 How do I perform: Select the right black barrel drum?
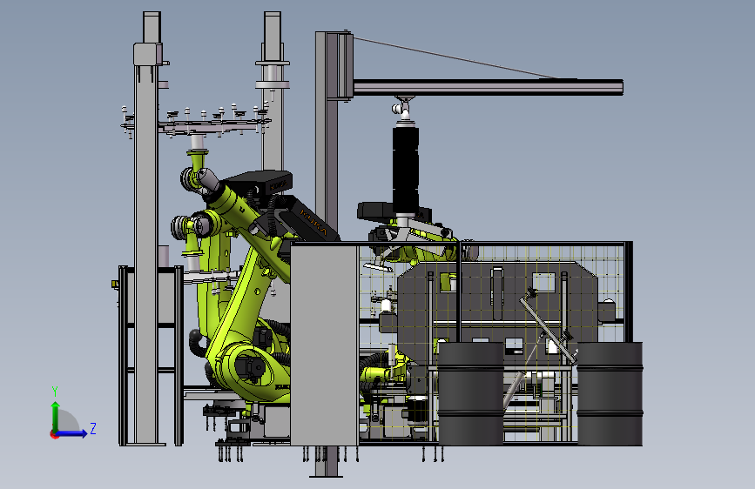610,393
